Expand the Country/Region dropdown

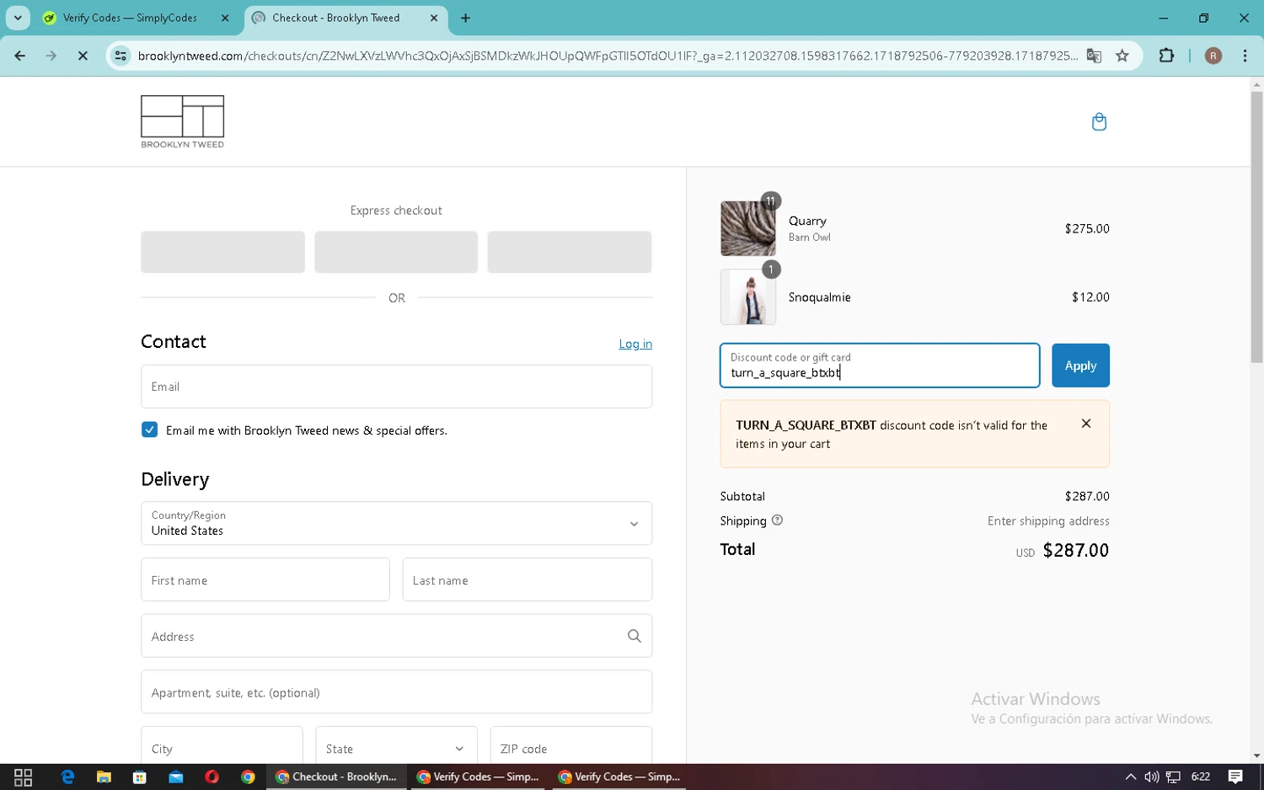tap(396, 523)
